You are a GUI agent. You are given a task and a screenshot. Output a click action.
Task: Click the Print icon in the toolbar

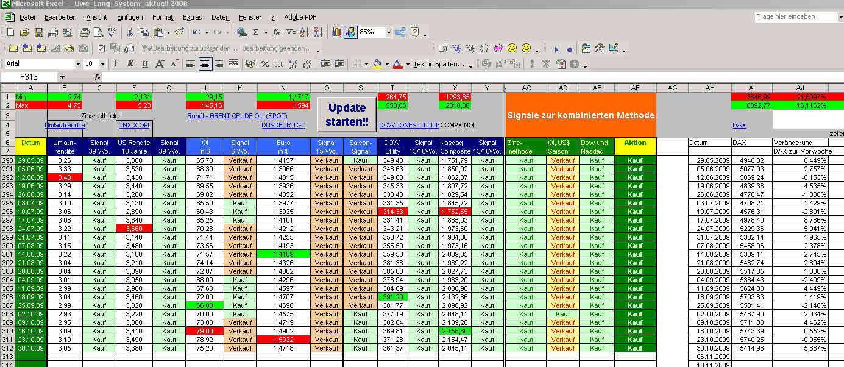(84, 32)
